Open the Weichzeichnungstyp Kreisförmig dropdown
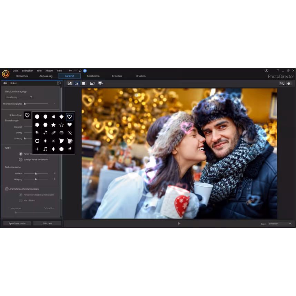 point(19,97)
